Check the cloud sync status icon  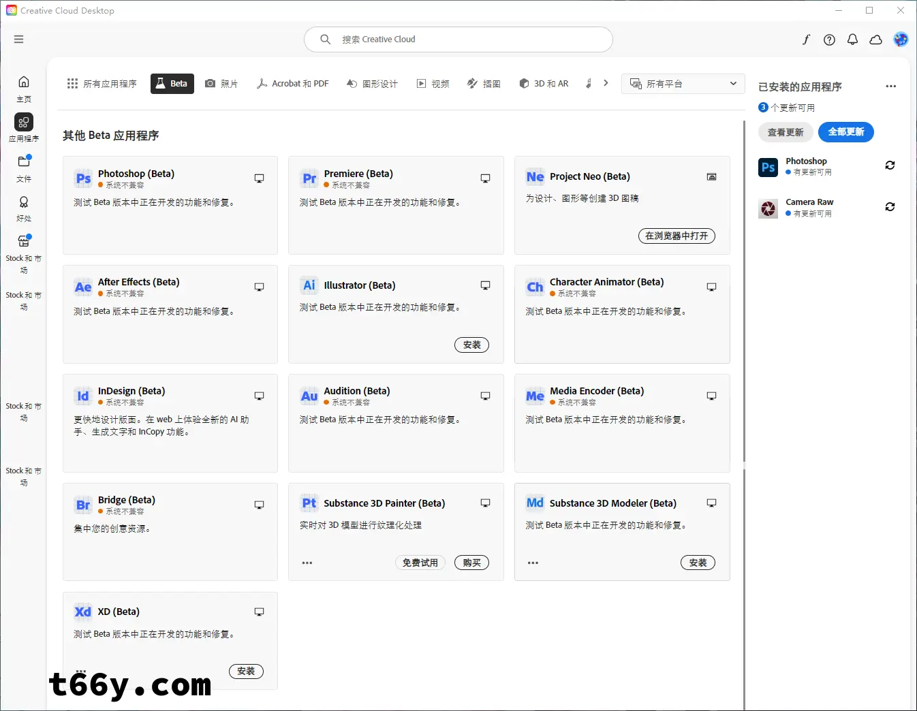(876, 39)
